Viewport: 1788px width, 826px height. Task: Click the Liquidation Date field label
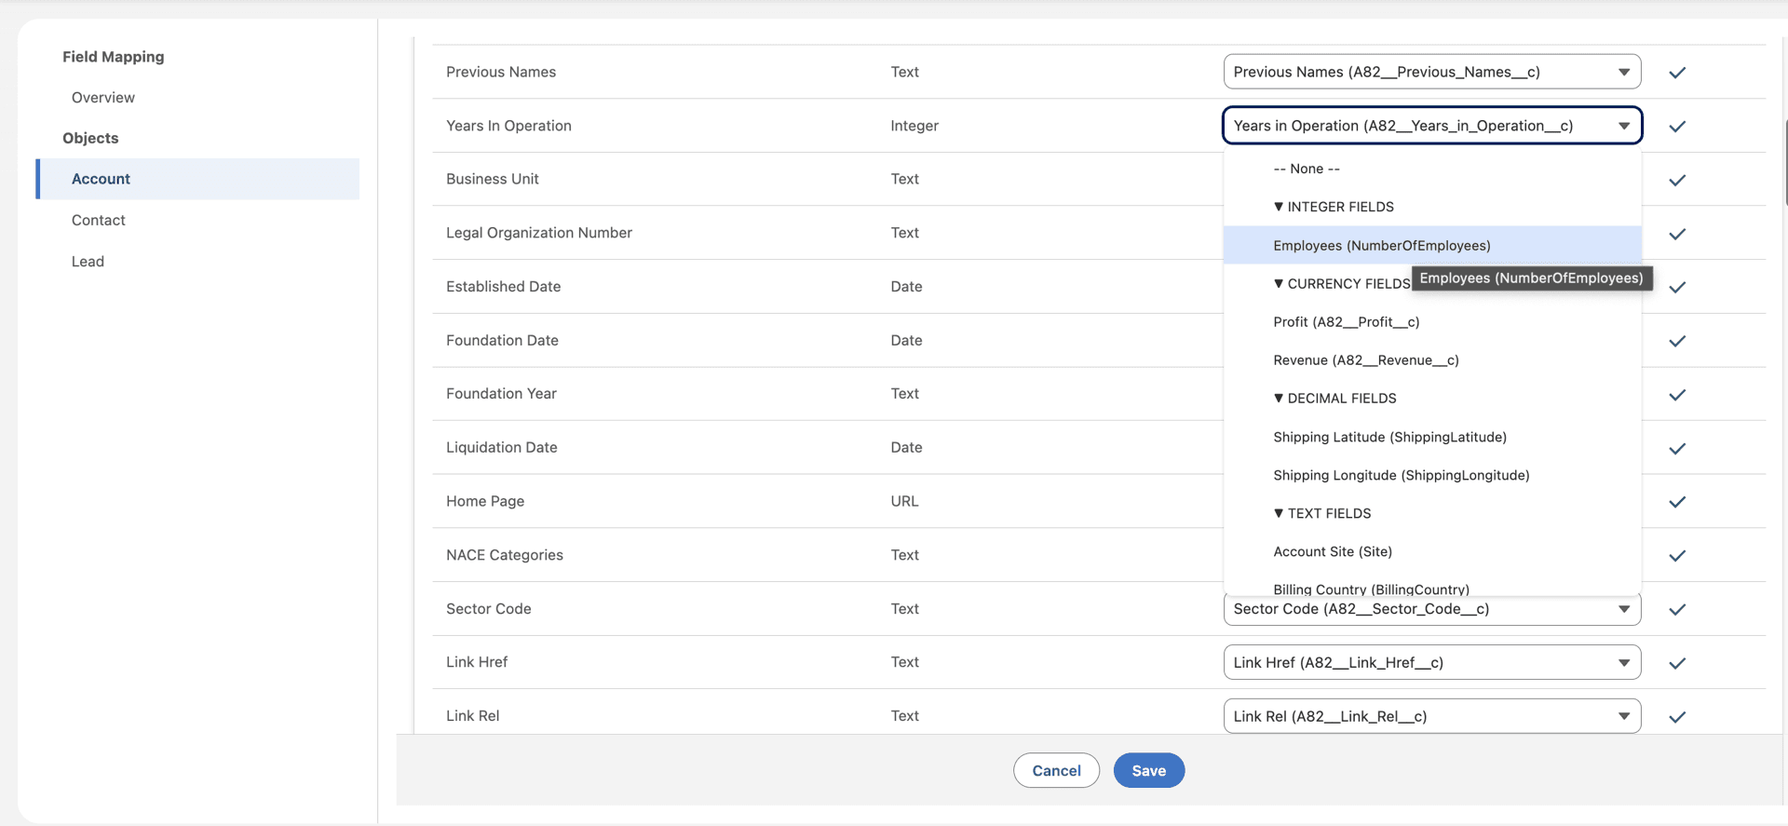[x=502, y=448]
